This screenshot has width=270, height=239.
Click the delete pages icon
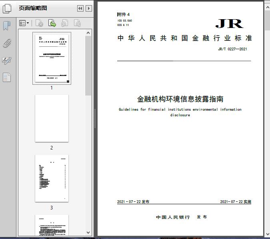(x=39, y=23)
